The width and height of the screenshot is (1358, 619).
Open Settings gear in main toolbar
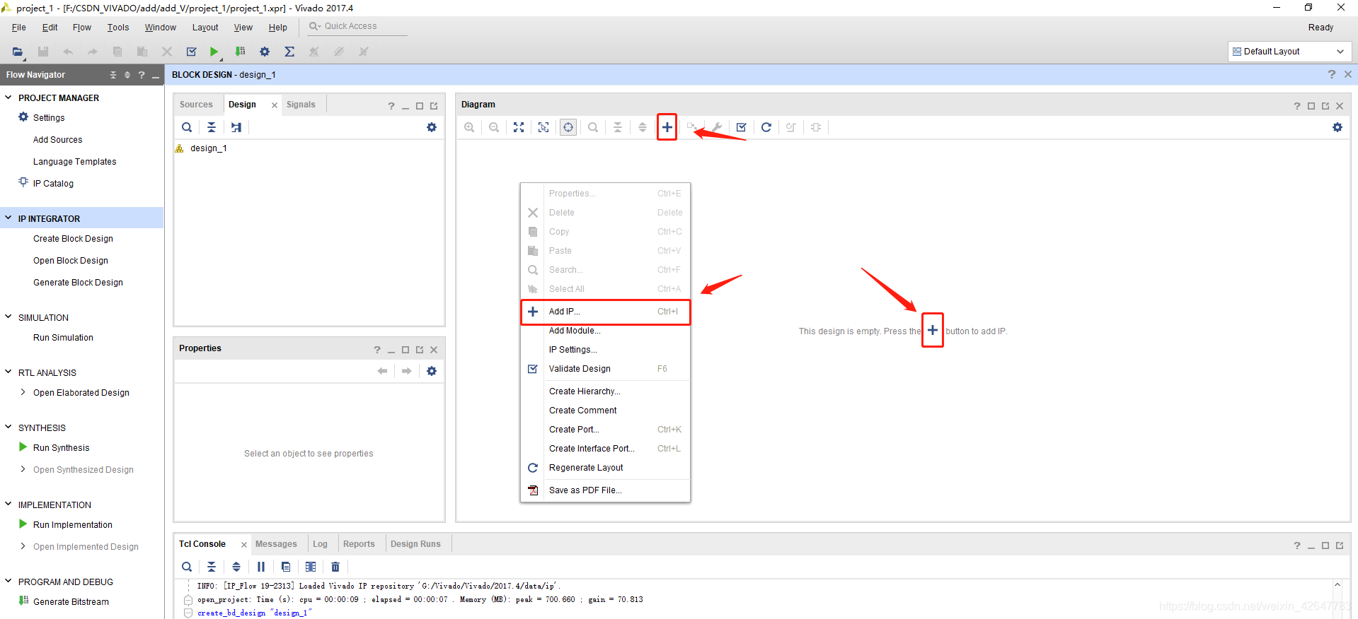coord(265,52)
